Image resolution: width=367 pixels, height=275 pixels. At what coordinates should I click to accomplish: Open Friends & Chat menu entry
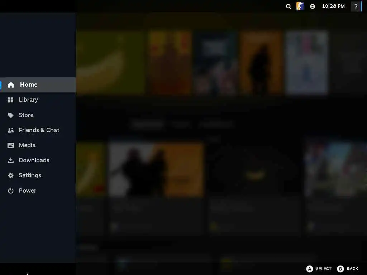pos(38,130)
